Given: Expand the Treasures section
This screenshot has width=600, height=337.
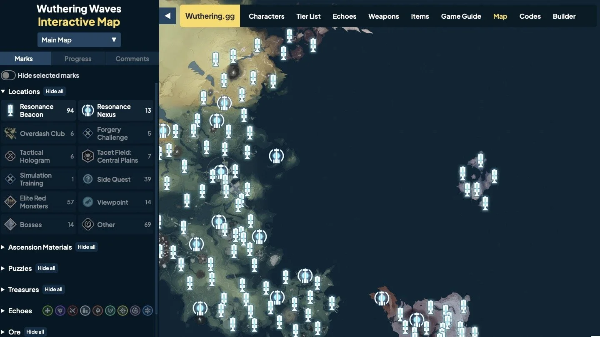Looking at the screenshot, I should (x=20, y=290).
